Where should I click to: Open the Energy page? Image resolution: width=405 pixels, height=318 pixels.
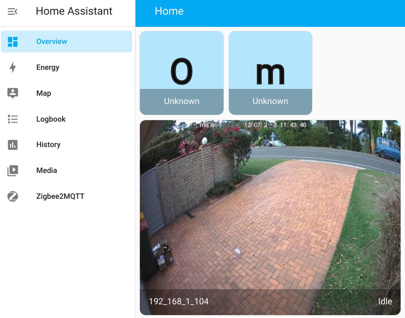(x=47, y=67)
